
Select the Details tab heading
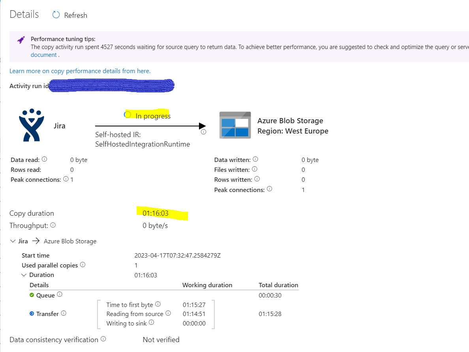point(24,14)
